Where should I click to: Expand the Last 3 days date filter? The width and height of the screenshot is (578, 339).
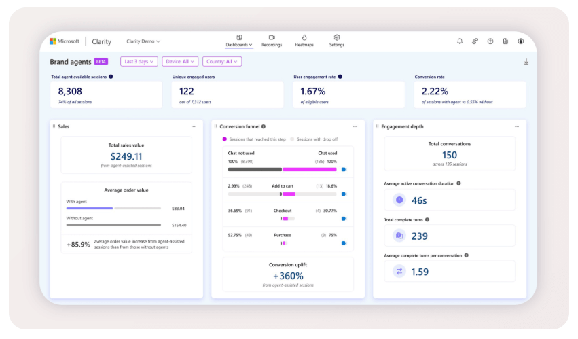[x=139, y=61]
